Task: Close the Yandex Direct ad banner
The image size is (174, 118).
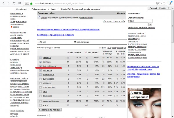Action: 159,90
